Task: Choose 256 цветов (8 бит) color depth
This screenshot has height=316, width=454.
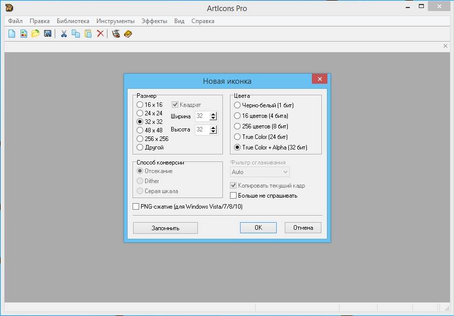Action: 261,126
